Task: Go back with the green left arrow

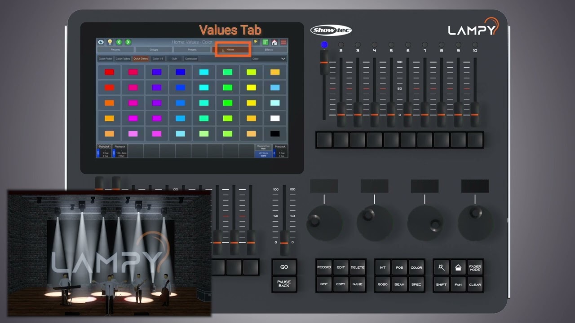Action: tap(119, 42)
